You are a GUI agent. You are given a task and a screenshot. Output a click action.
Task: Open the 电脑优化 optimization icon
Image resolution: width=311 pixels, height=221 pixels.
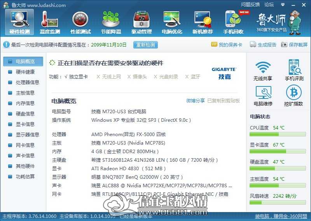(172, 22)
